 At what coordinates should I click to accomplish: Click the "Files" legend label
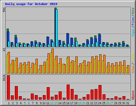tap(133, 21)
